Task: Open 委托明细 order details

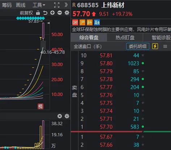Action: pos(138,46)
